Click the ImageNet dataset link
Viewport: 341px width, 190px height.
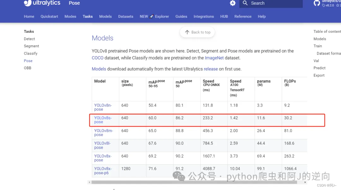click(214, 58)
